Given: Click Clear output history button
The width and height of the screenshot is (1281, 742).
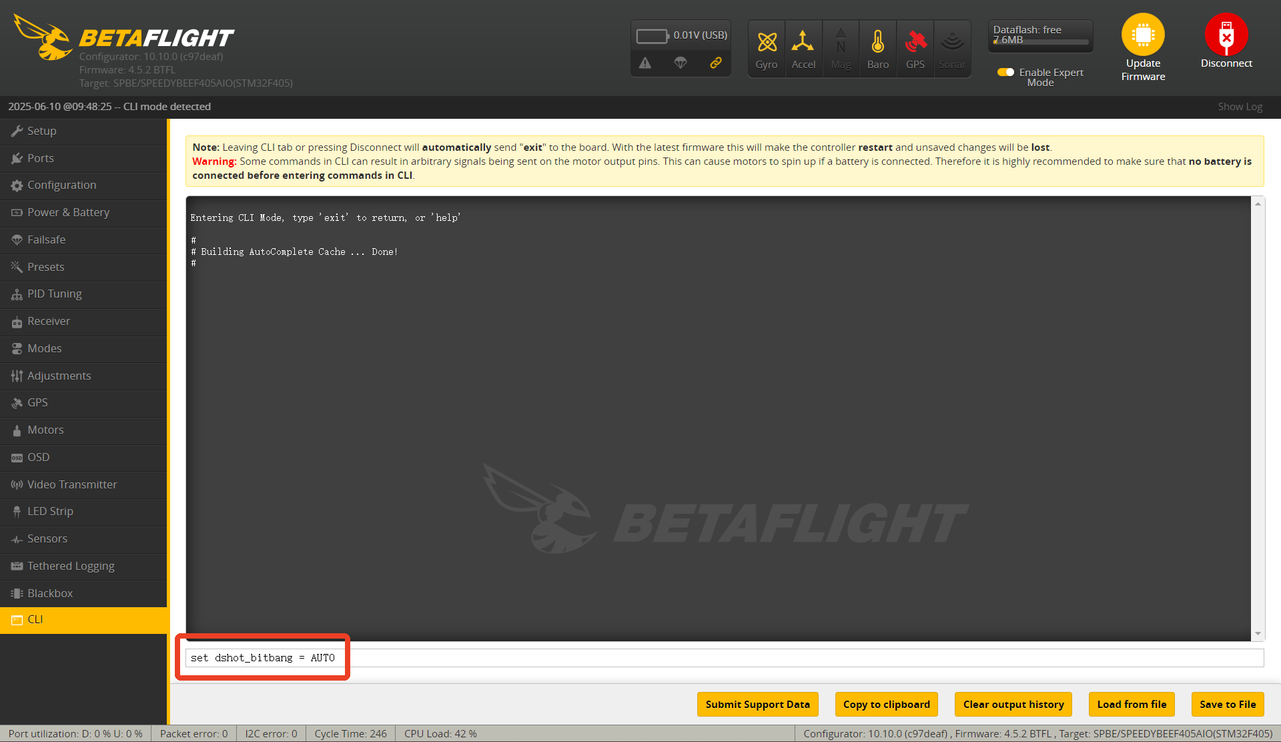Looking at the screenshot, I should pyautogui.click(x=1013, y=704).
